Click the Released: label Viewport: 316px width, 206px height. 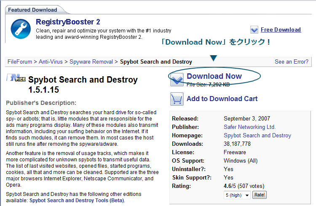185,118
